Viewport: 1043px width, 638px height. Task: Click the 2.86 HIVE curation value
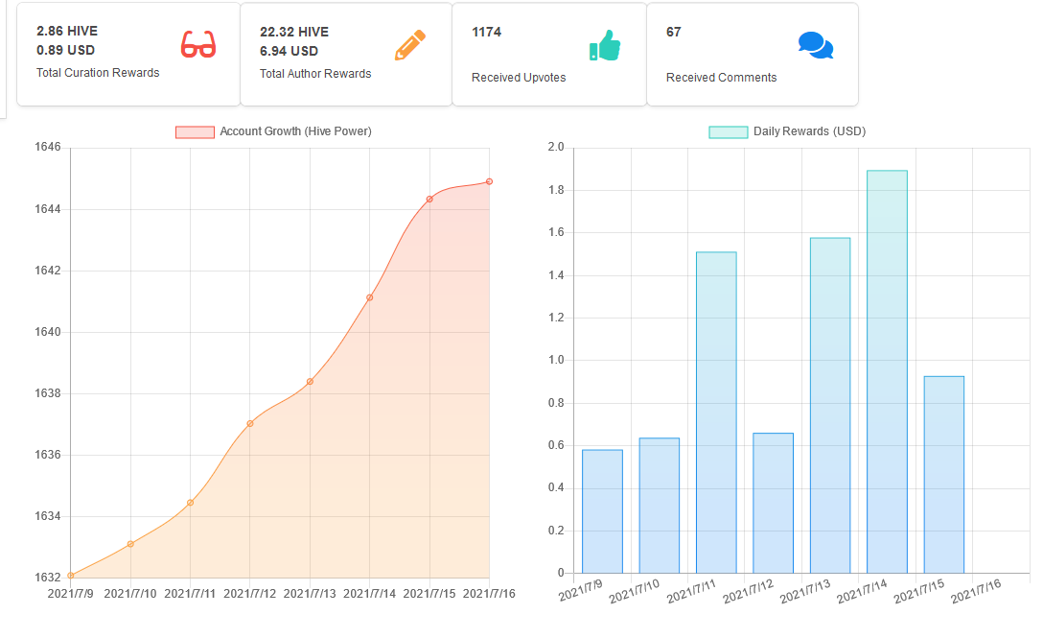pyautogui.click(x=67, y=32)
